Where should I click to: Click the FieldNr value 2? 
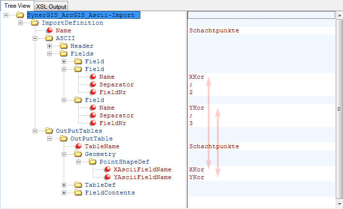(191, 92)
